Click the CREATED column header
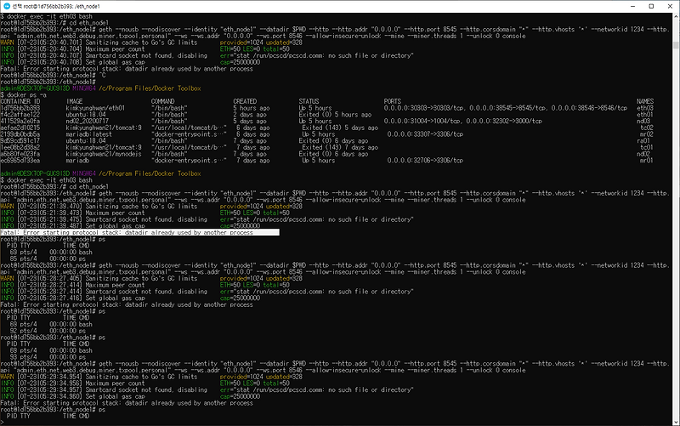 245,101
